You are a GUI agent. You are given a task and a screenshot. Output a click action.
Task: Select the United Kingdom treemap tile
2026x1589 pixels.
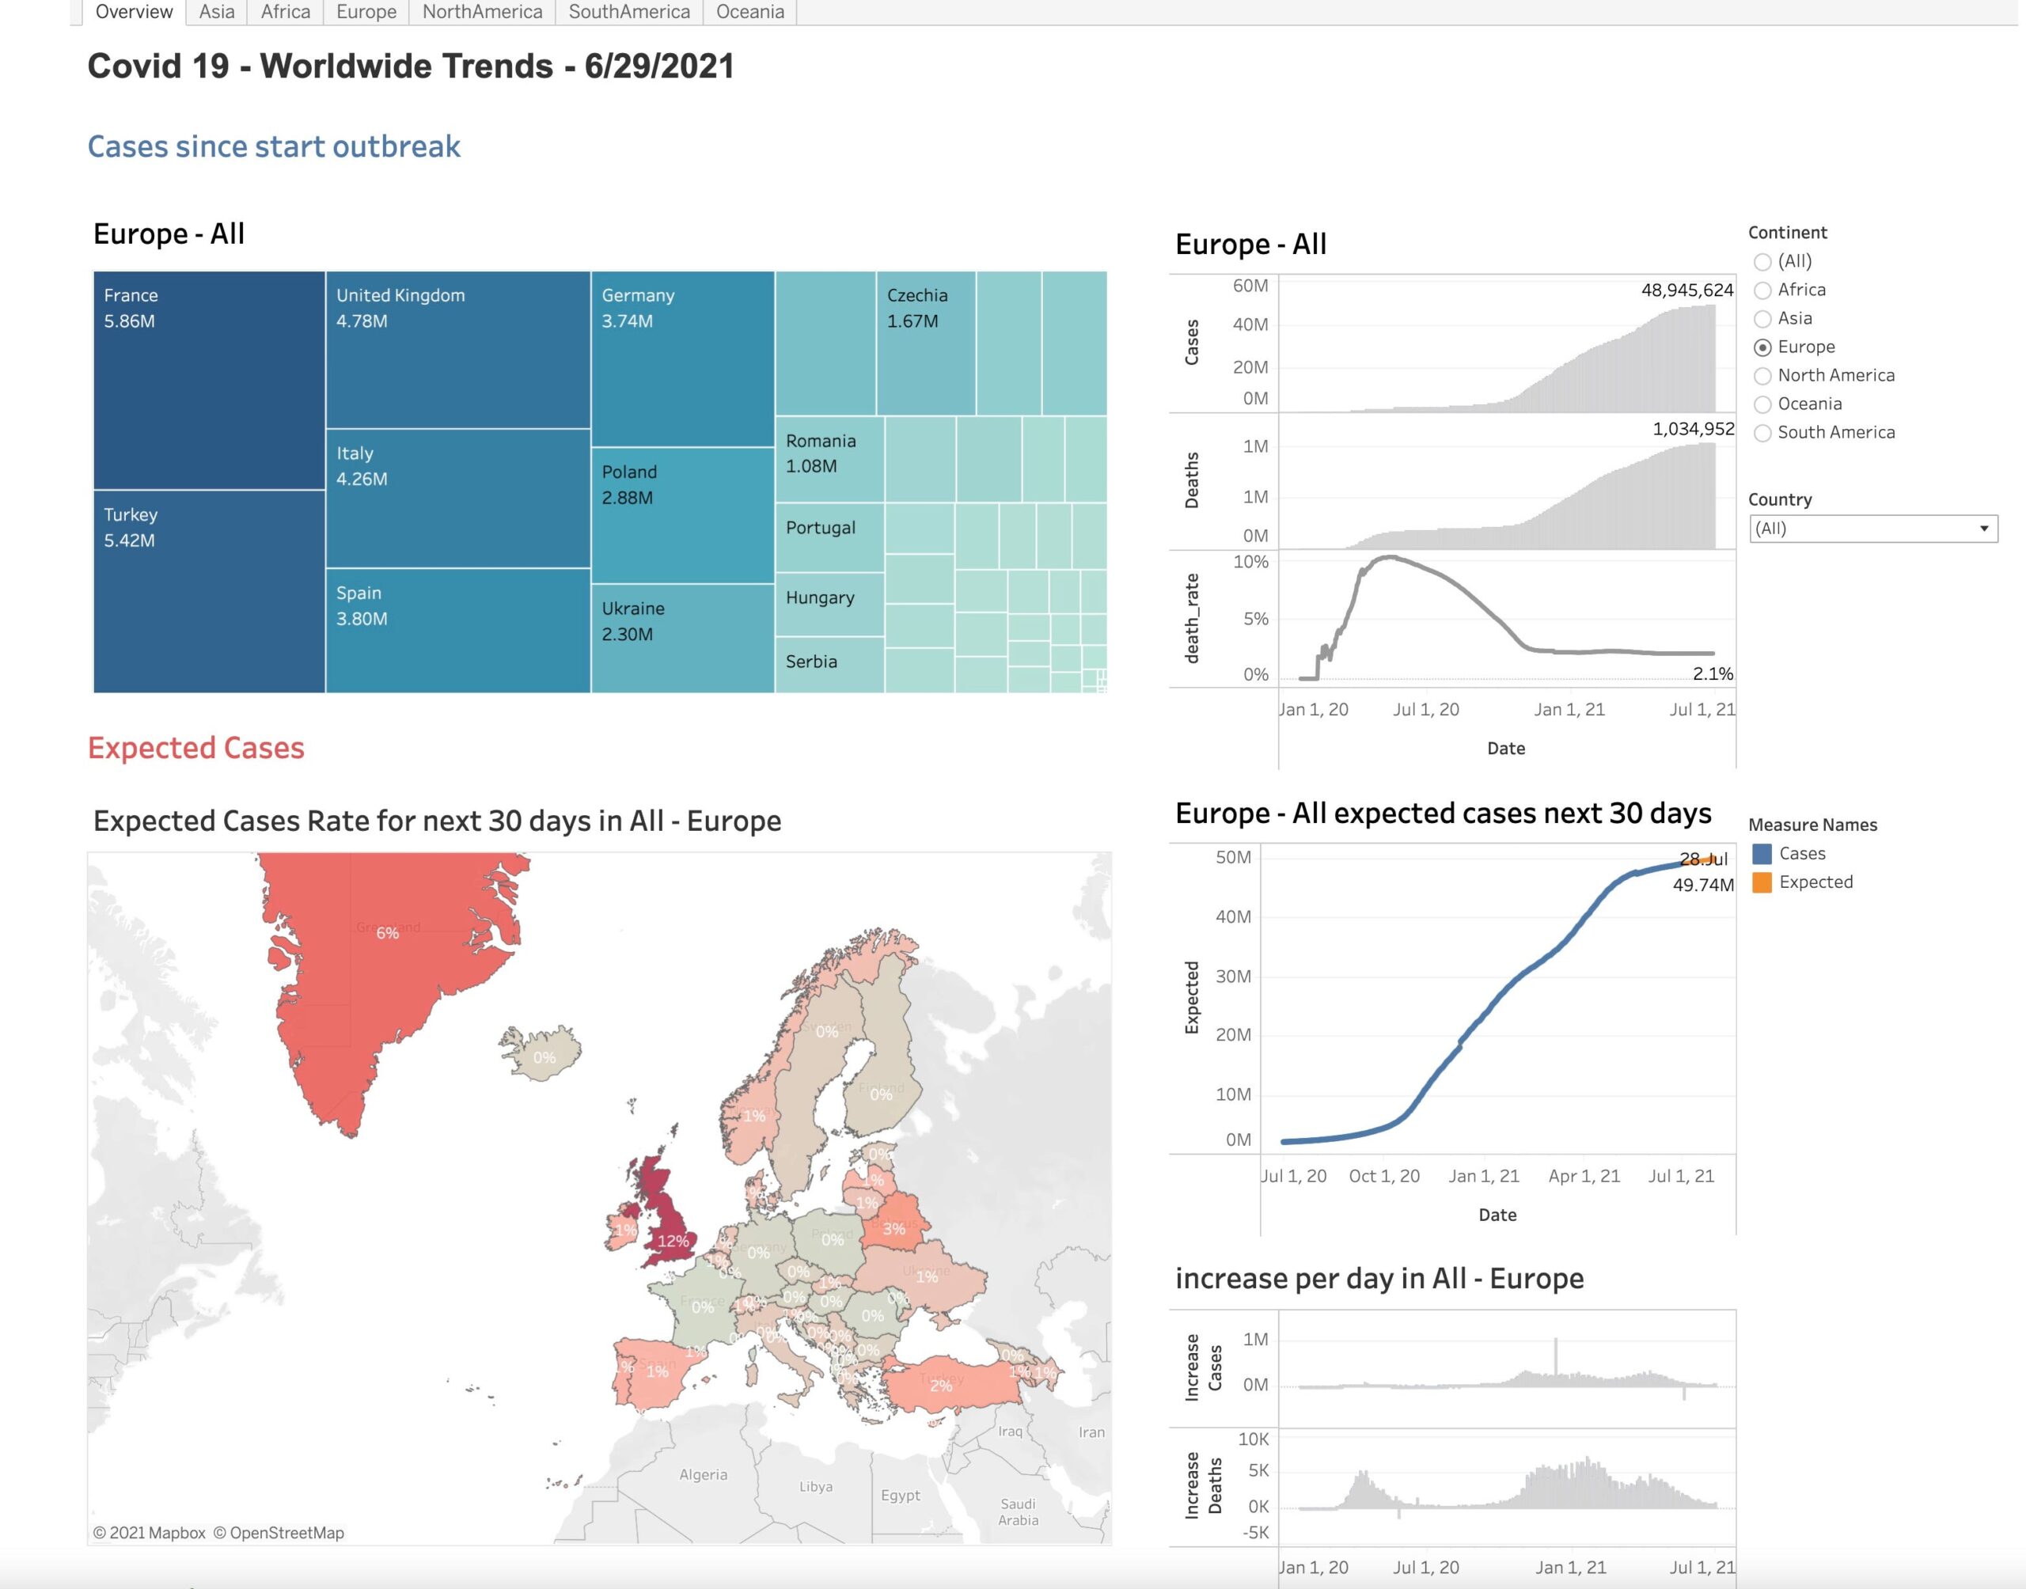[457, 350]
